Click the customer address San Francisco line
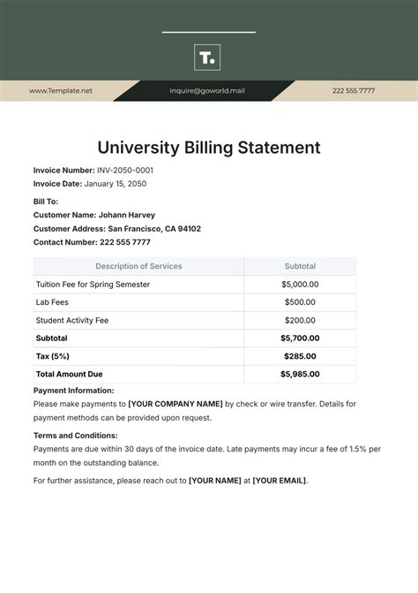 (117, 229)
